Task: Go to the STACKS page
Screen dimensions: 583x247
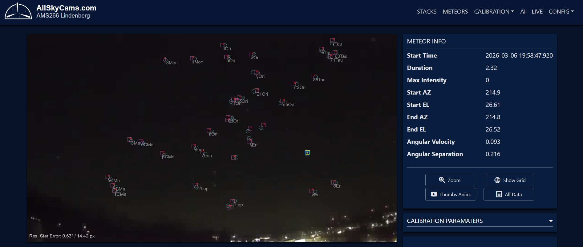Action: pos(427,12)
